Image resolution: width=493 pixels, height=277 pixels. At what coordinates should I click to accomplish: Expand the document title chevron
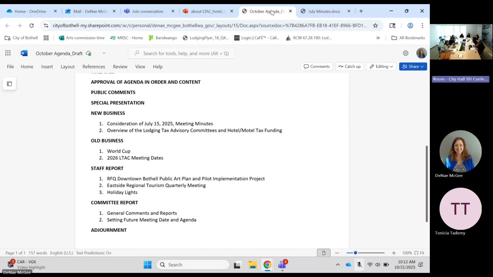tap(104, 53)
